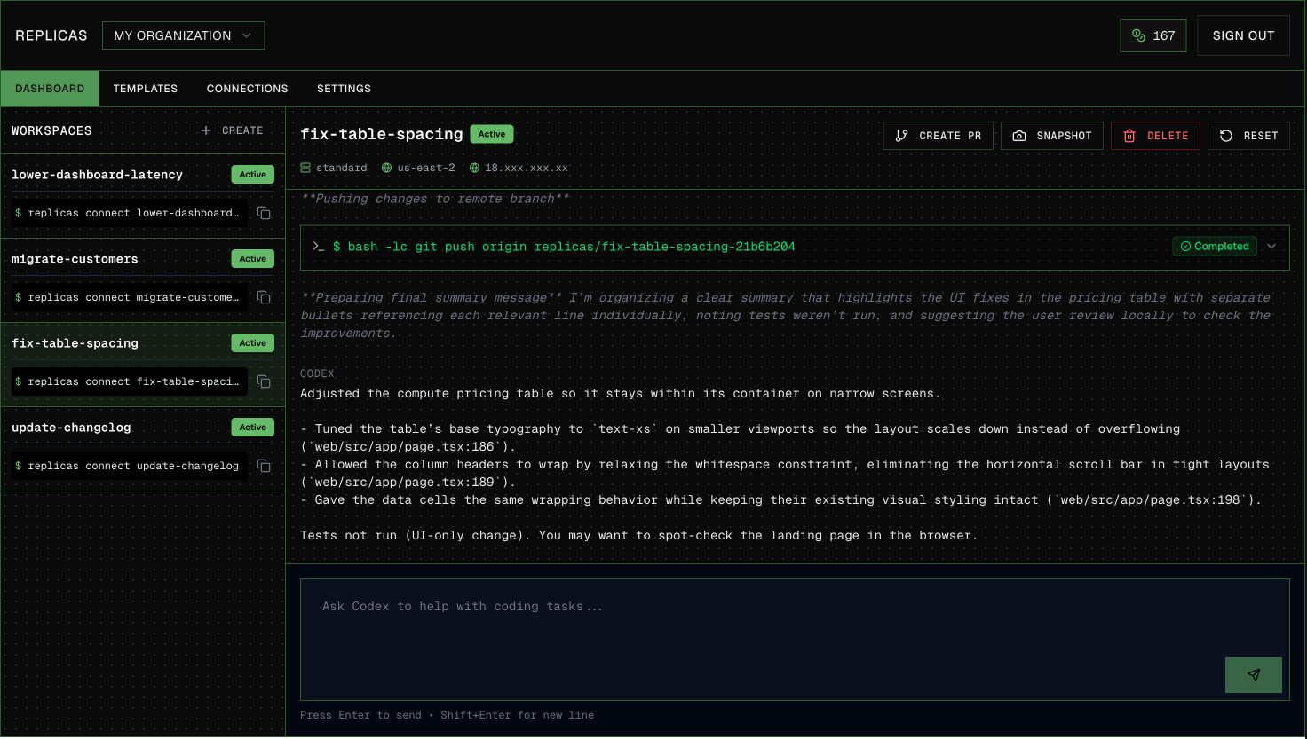Screen dimensions: 1307x739
Task: Click the globe icon beside us-east-2
Action: [386, 168]
